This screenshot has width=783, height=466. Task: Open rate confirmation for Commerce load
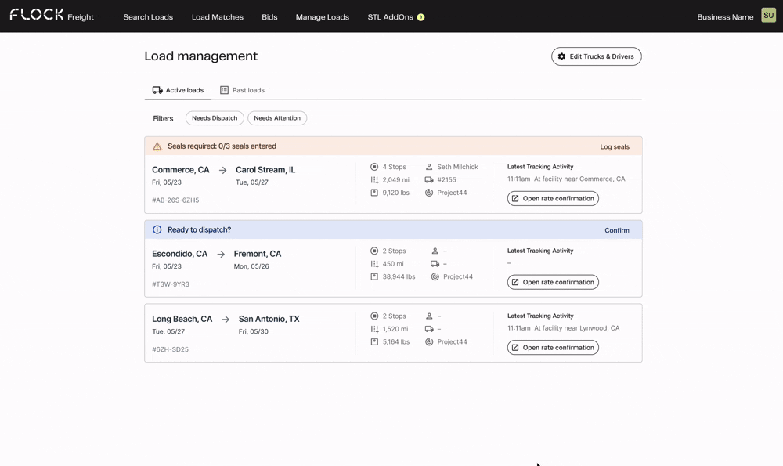click(x=553, y=198)
